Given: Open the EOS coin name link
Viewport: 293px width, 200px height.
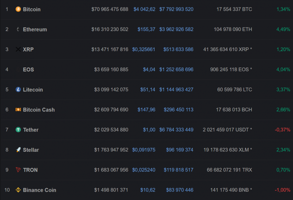Looking at the screenshot, I should click(29, 70).
